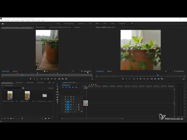This screenshot has width=187, height=140.
Task: Step back one frame in Source monitor
Action: (x=45, y=79)
